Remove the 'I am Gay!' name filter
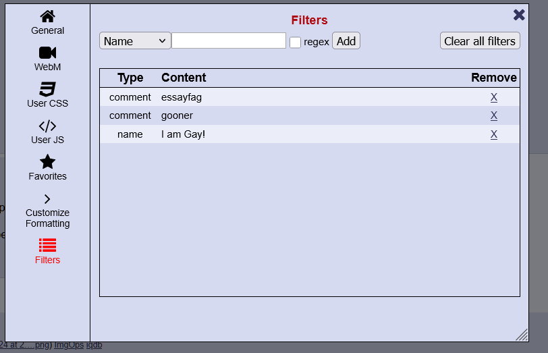 494,134
